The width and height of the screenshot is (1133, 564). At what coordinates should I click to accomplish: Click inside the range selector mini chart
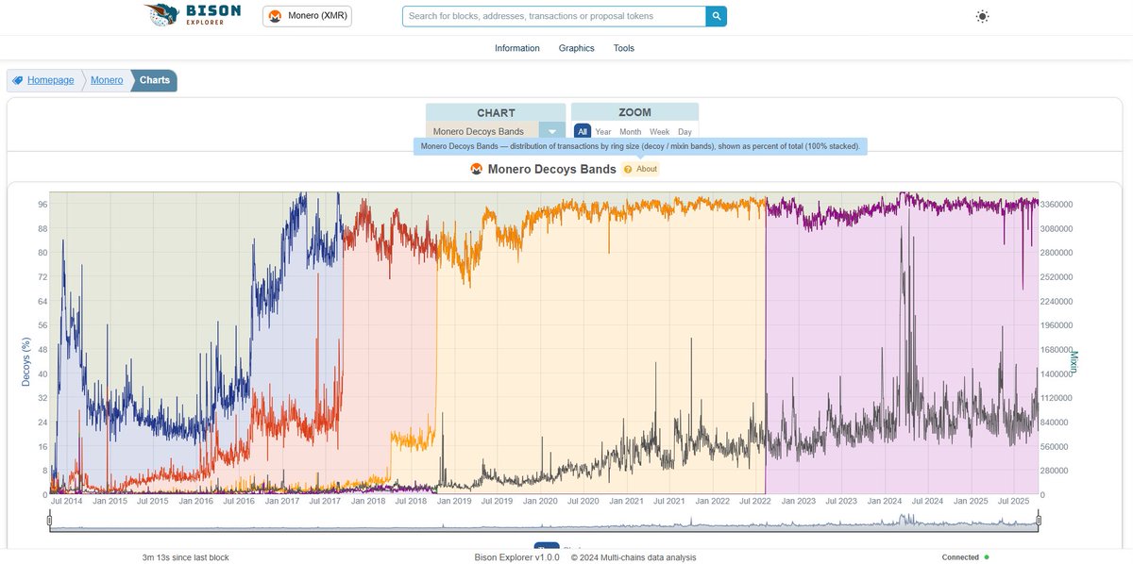point(544,522)
